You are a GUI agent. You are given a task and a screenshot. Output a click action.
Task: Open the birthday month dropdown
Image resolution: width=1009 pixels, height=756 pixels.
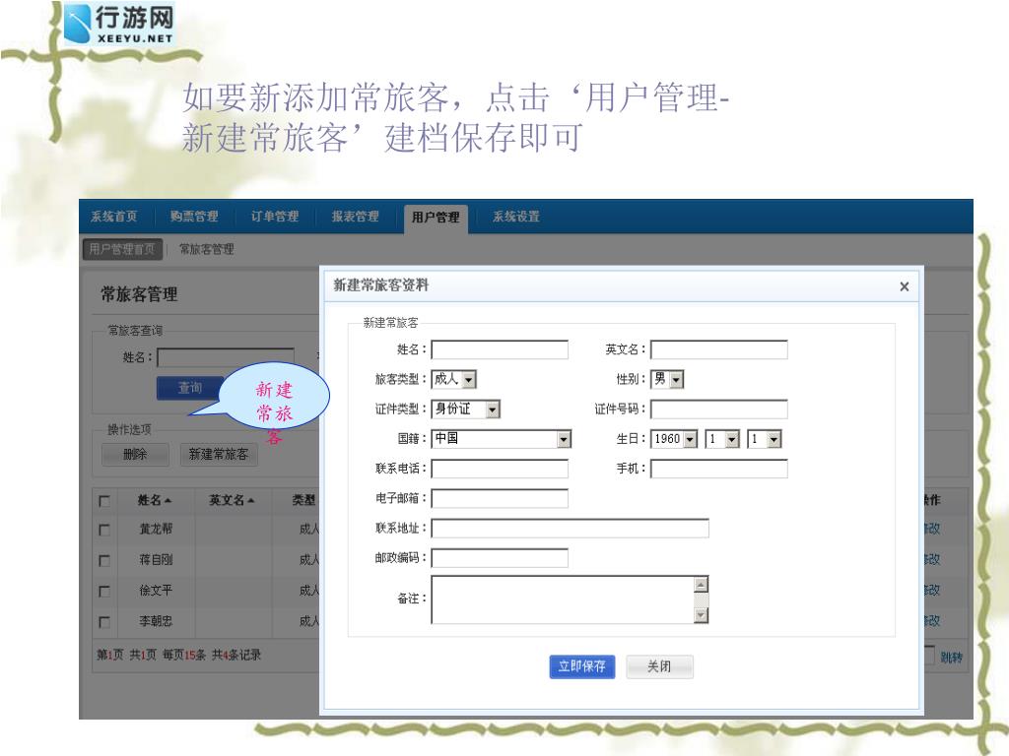click(x=722, y=439)
